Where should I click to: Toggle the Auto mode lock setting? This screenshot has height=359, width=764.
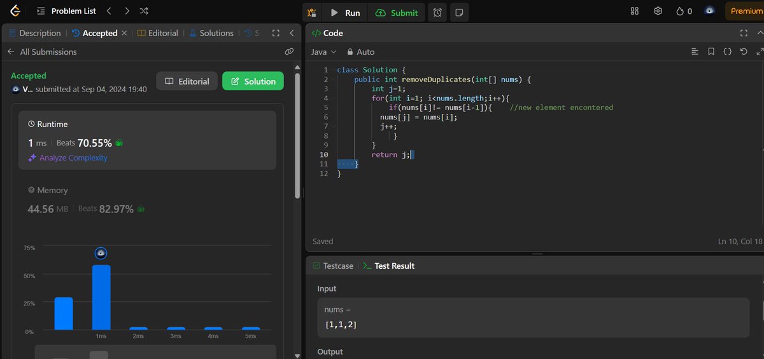(x=360, y=52)
